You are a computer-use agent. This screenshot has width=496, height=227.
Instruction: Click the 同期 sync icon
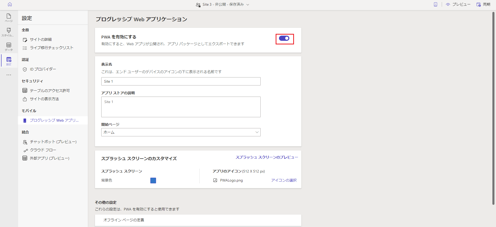[478, 4]
